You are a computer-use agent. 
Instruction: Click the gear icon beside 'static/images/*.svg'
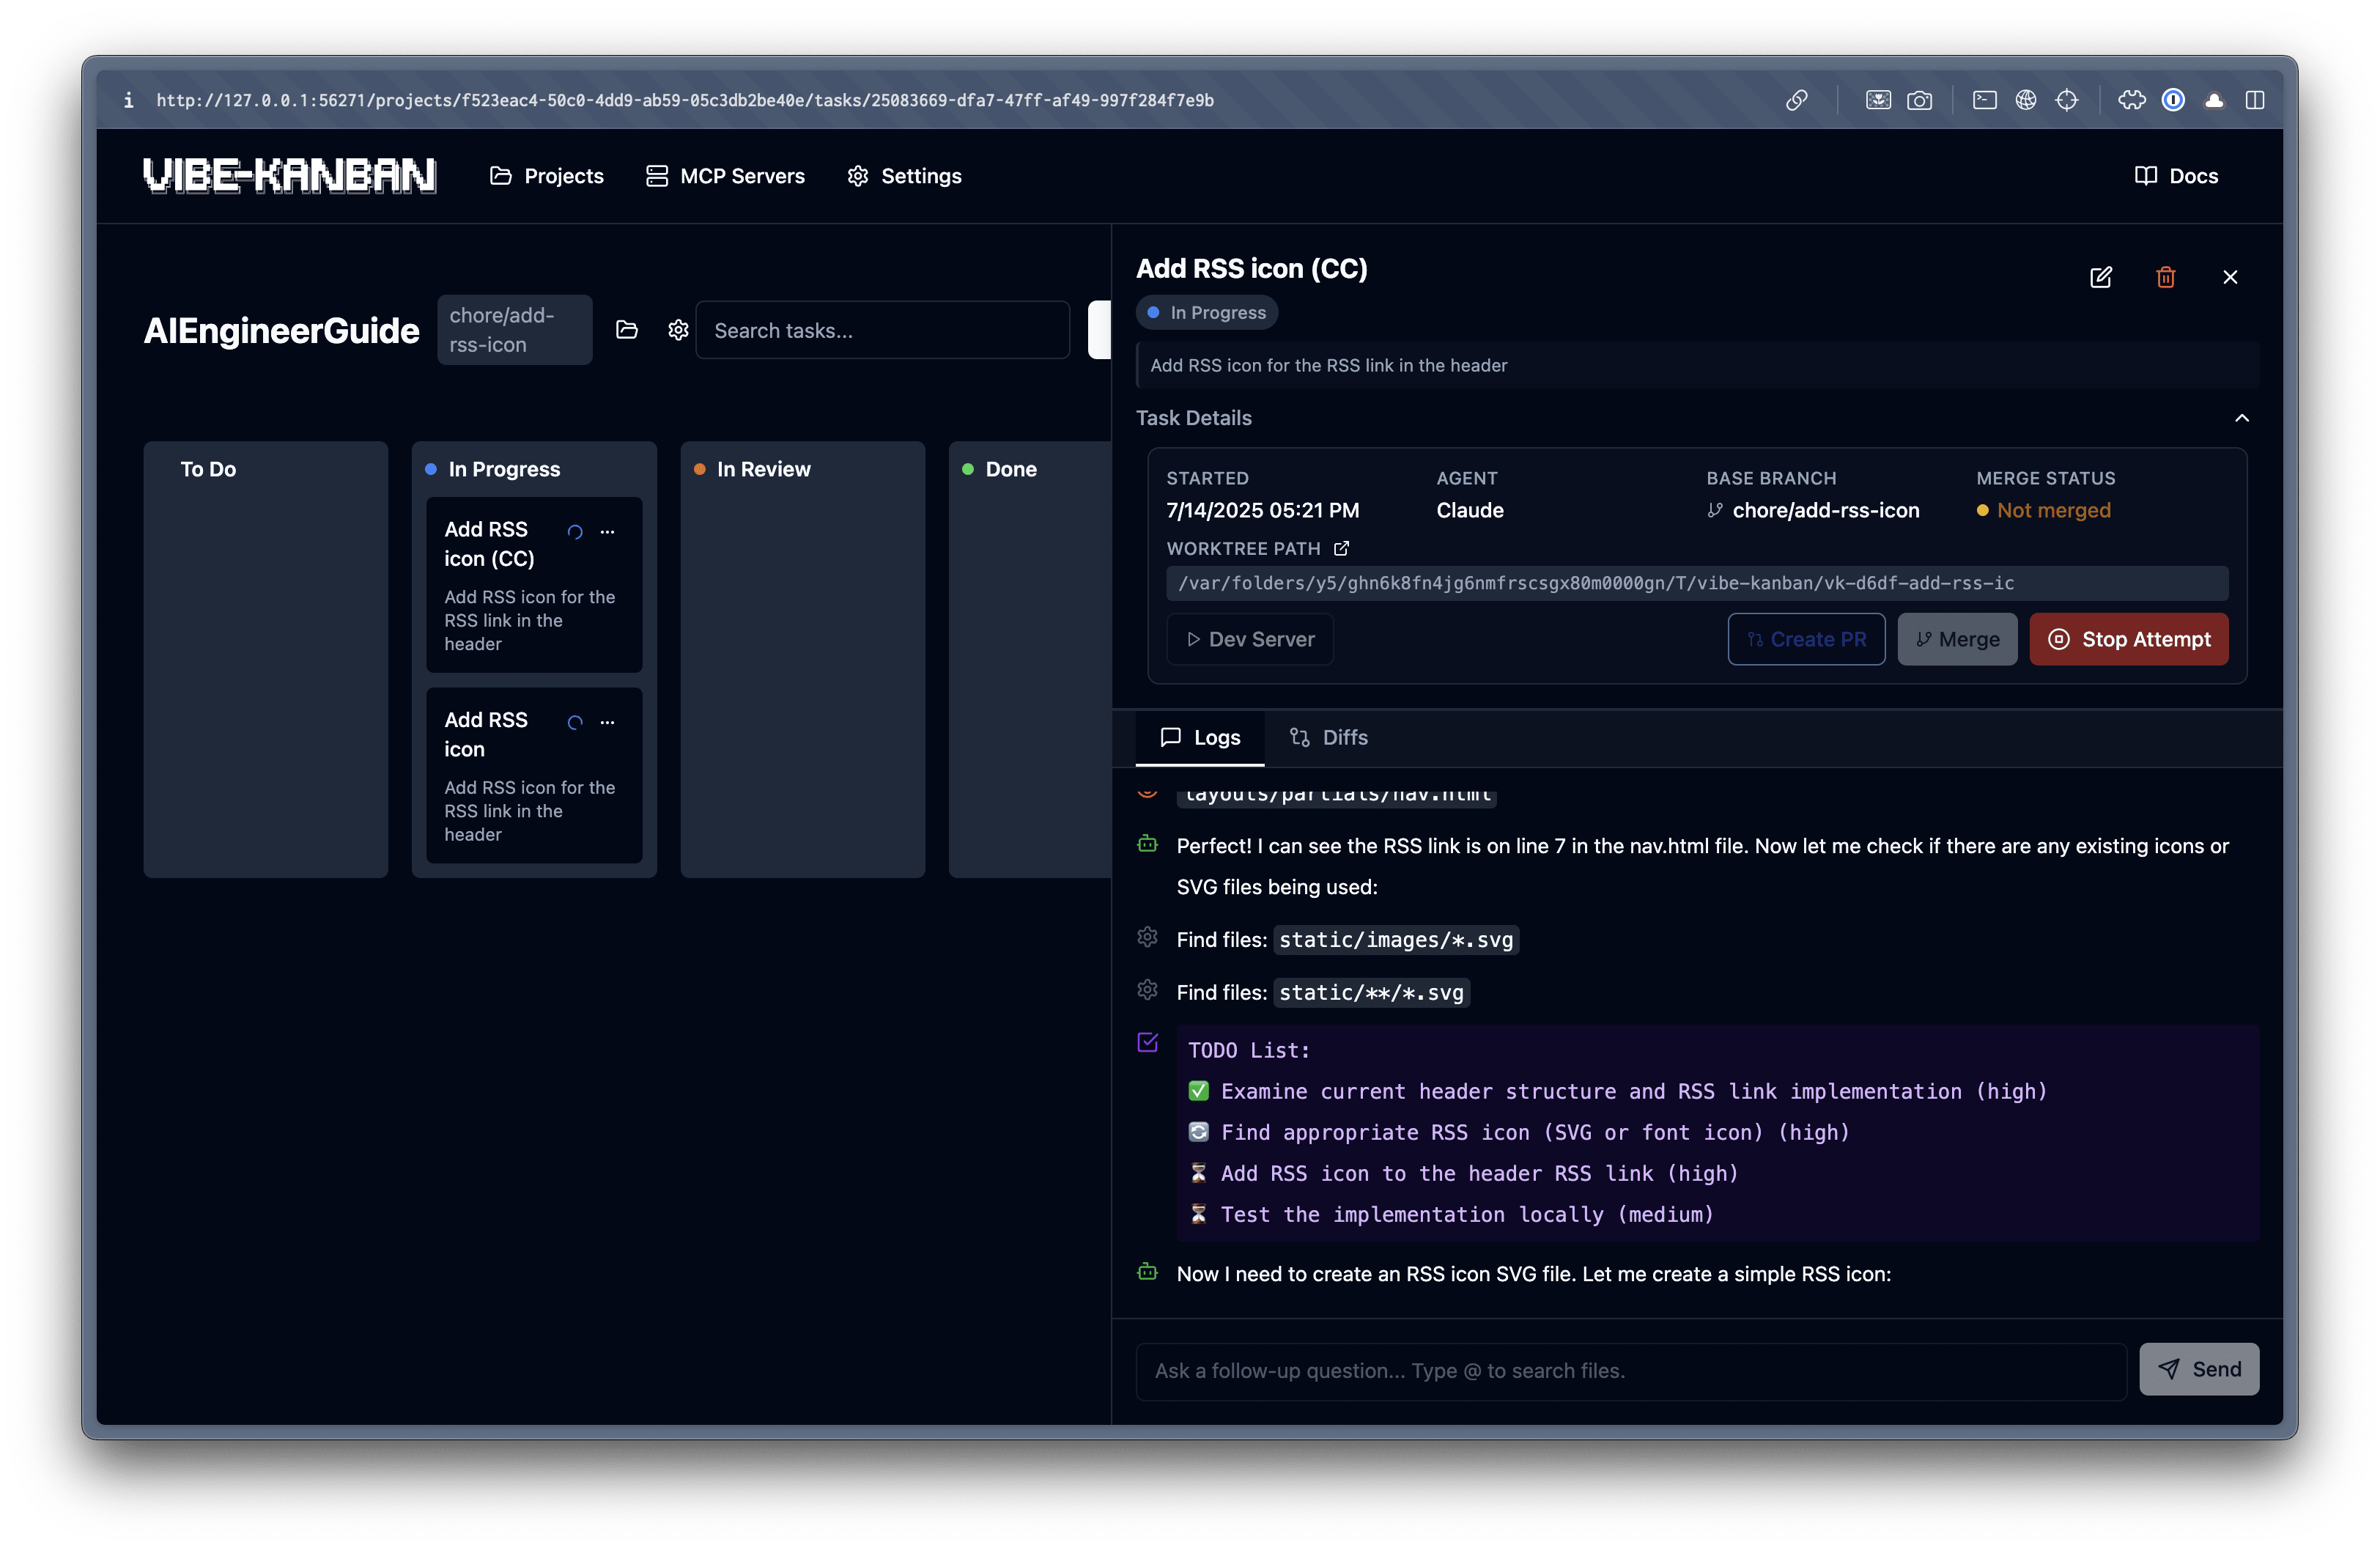1148,937
